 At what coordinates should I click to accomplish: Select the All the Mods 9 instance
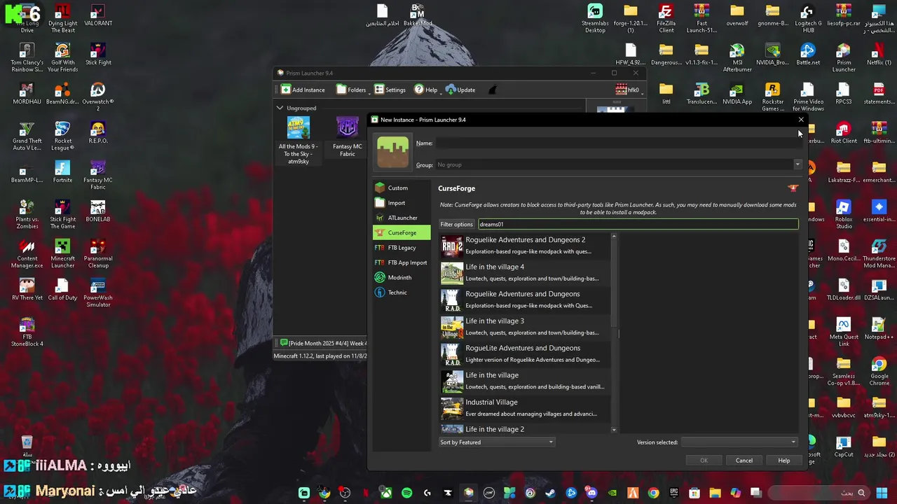(x=299, y=141)
